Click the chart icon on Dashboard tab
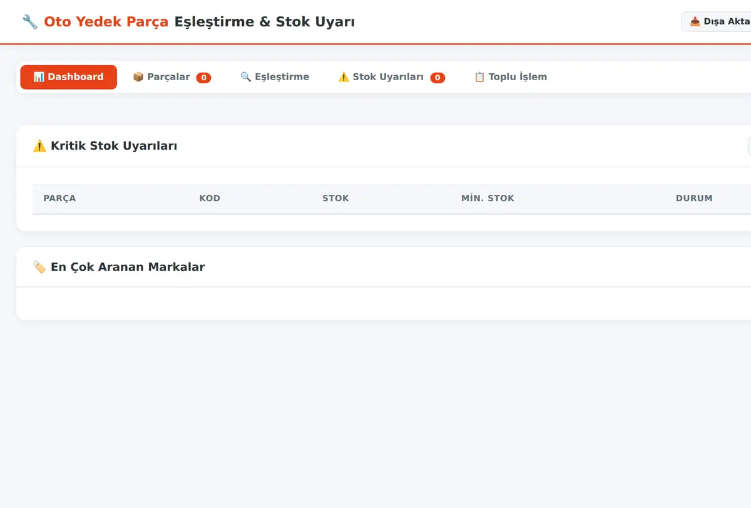This screenshot has width=751, height=508. [39, 77]
